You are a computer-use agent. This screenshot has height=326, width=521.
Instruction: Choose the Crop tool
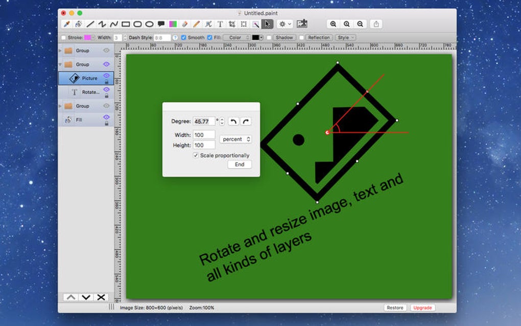tap(232, 24)
